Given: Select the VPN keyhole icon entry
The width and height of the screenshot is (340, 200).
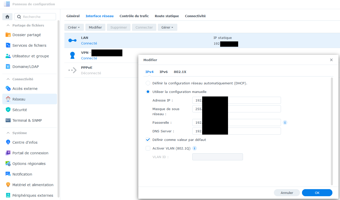Looking at the screenshot, I should point(72,55).
